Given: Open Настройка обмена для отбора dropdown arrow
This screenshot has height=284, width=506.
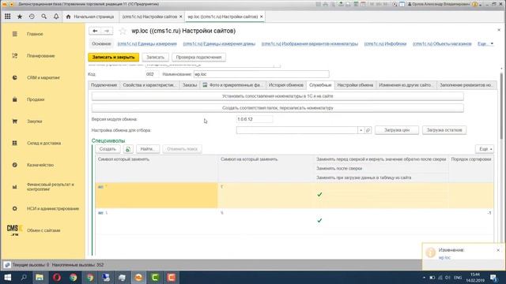Looking at the screenshot, I should pos(361,130).
